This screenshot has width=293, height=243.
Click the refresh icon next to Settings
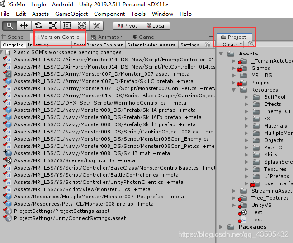pos(208,45)
